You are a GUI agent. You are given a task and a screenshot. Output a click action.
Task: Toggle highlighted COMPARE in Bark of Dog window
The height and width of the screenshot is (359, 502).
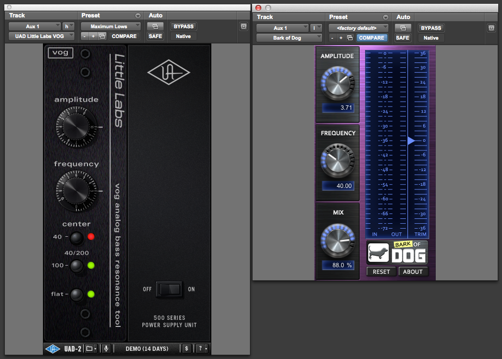(x=372, y=38)
